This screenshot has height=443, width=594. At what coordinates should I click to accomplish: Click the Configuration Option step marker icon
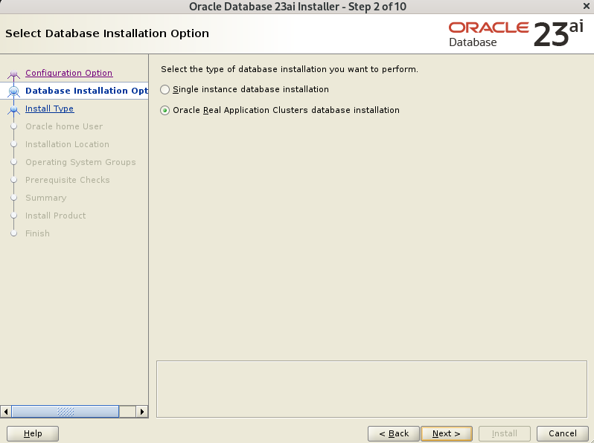(14, 74)
